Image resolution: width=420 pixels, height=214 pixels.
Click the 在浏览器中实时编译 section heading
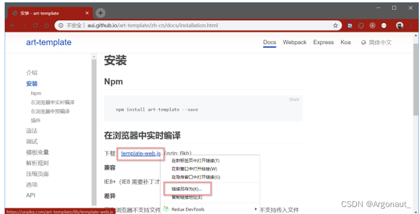pyautogui.click(x=143, y=135)
